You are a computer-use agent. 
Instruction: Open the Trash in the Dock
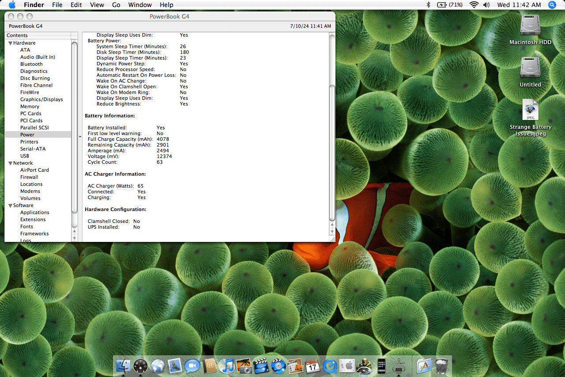pos(441,366)
